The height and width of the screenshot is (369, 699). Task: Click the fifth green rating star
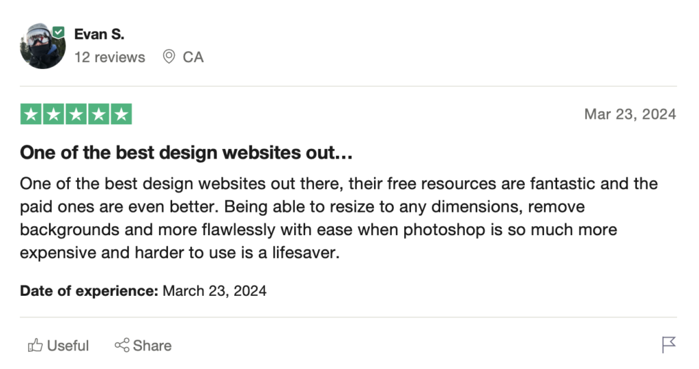121,114
